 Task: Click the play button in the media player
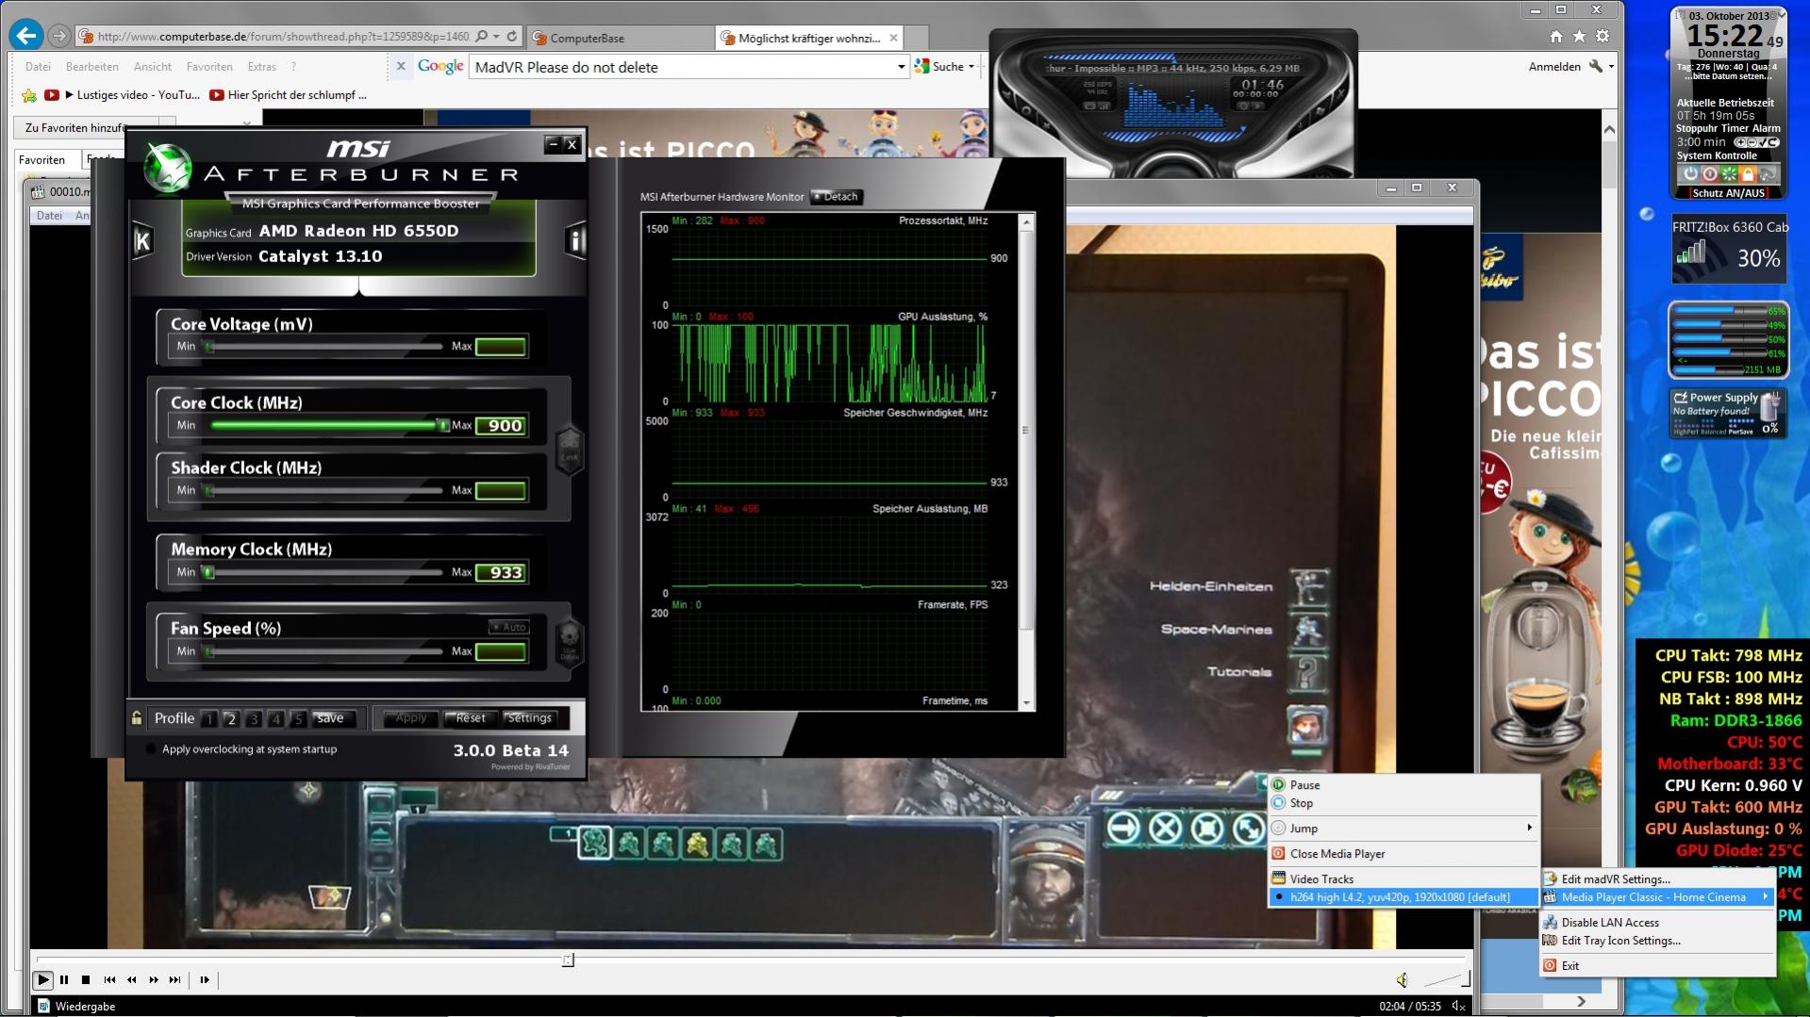(x=42, y=980)
